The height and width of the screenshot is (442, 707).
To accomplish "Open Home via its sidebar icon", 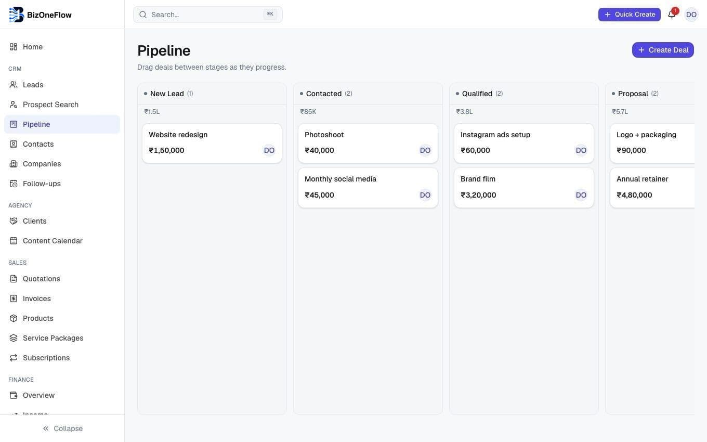I will pos(14,47).
